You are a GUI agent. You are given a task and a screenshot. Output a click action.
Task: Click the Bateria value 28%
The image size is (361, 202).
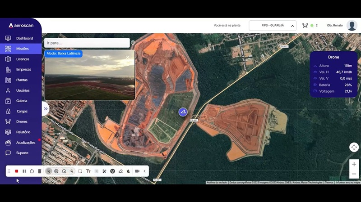[348, 85]
